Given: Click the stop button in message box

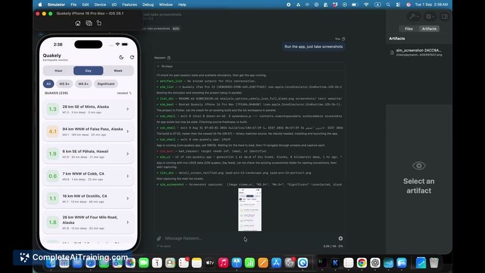Looking at the screenshot, I should pos(341,238).
